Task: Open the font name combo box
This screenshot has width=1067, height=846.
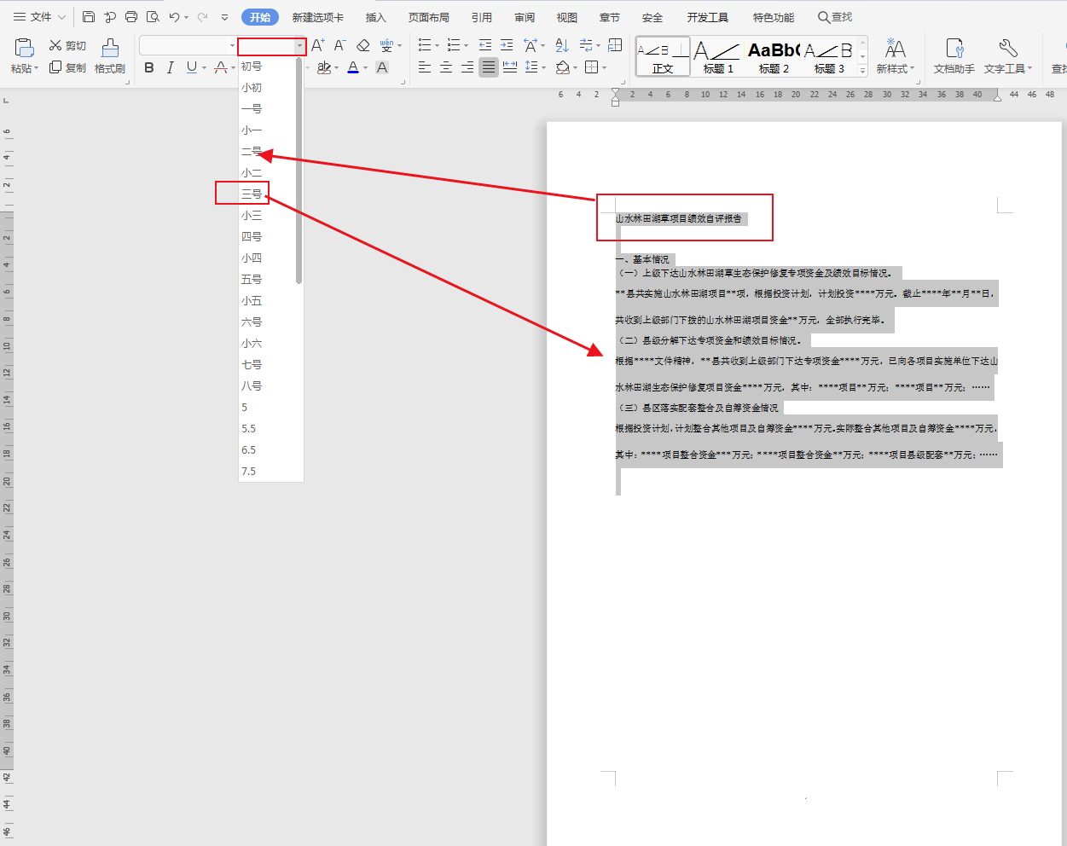Action: pos(188,46)
